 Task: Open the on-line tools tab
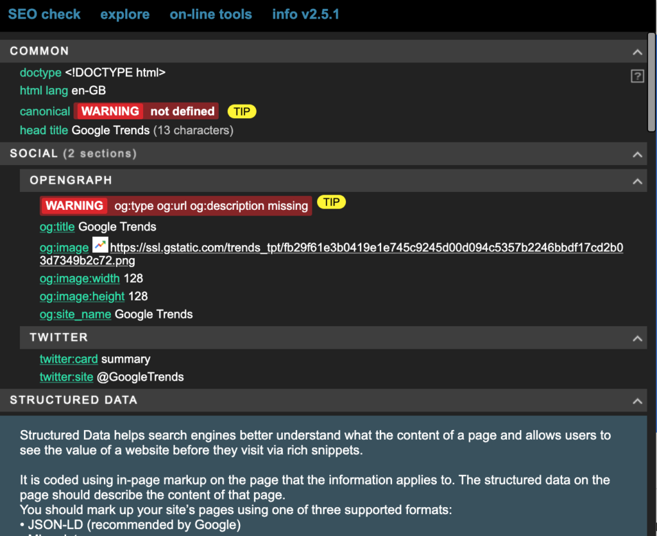tap(210, 14)
